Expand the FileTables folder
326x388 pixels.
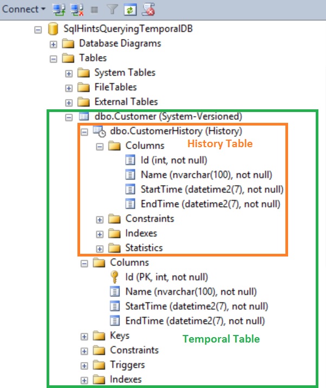click(x=69, y=88)
